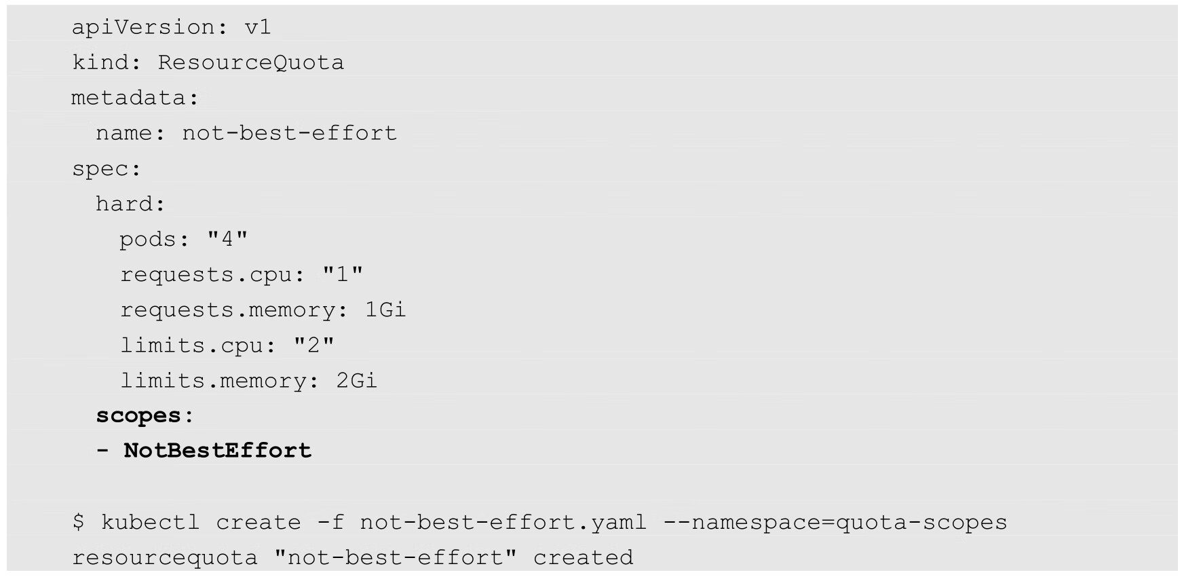Click the hard: key
Image resolution: width=1182 pixels, height=577 pixels.
pyautogui.click(x=130, y=204)
